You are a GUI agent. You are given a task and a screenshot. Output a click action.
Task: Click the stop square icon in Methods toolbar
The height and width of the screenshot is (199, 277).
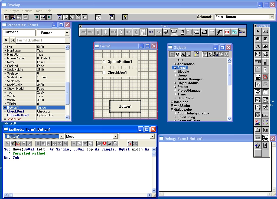click(x=43, y=143)
